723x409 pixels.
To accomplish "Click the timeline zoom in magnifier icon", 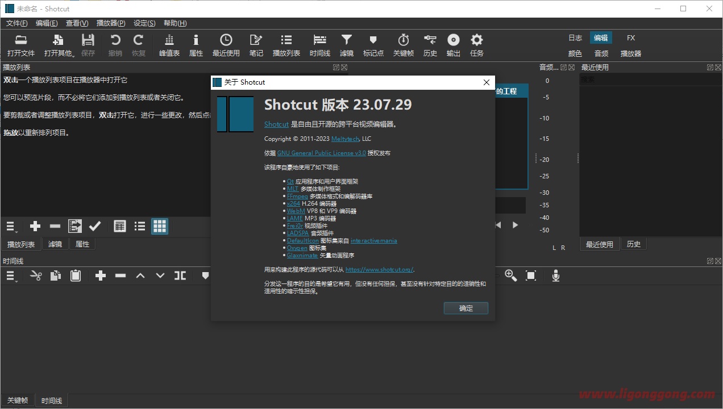I will click(510, 276).
